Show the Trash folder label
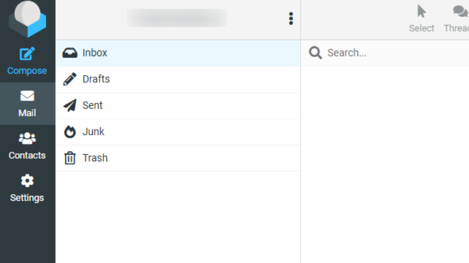The image size is (469, 263). [95, 158]
